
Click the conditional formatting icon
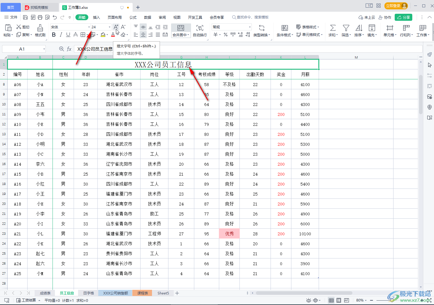click(x=285, y=28)
